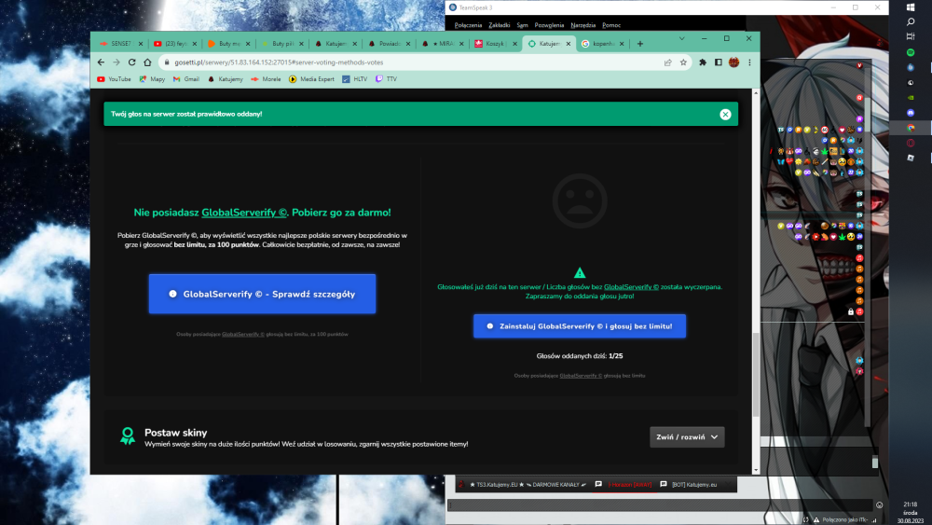The width and height of the screenshot is (932, 525).
Task: Switch to the first Buty tab
Action: pos(228,44)
